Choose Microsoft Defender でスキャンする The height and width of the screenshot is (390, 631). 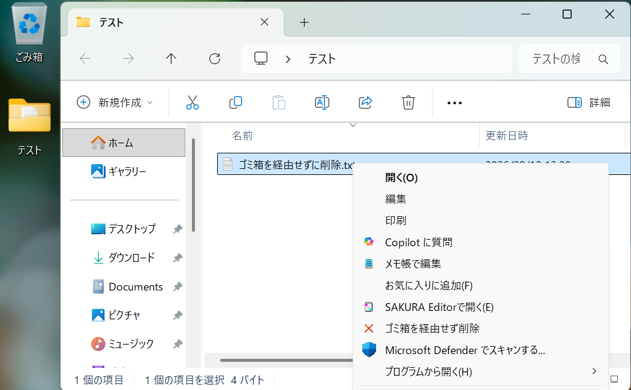(480, 350)
